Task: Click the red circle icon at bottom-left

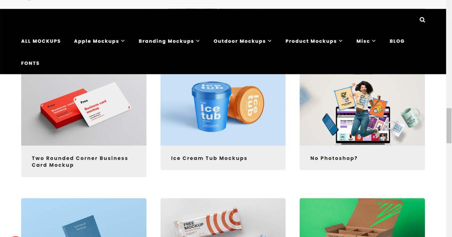Action: 14,236
